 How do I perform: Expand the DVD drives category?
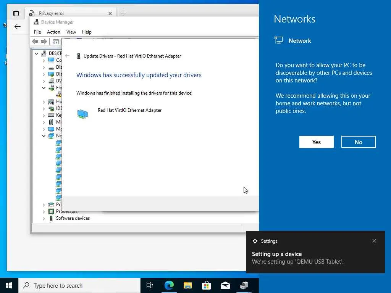coord(44,81)
